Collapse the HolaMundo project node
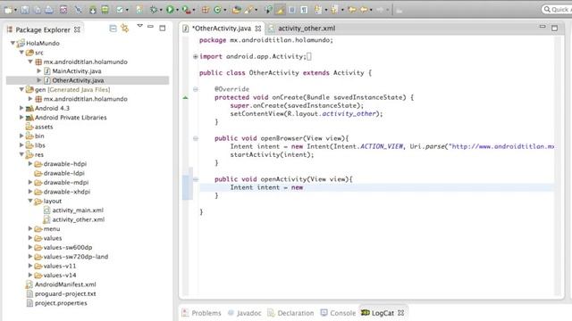Image resolution: width=572 pixels, height=321 pixels. 13,43
